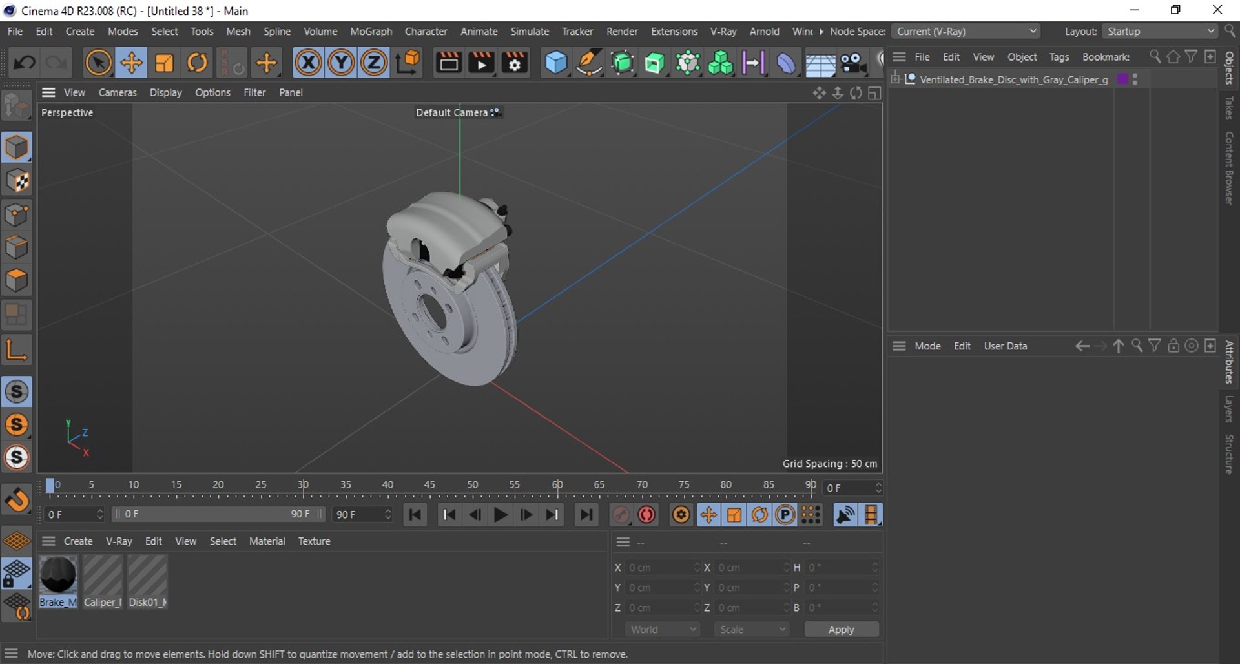
Task: Toggle visibility dots of Ventilated_Brake_Disc object
Action: [x=1135, y=79]
